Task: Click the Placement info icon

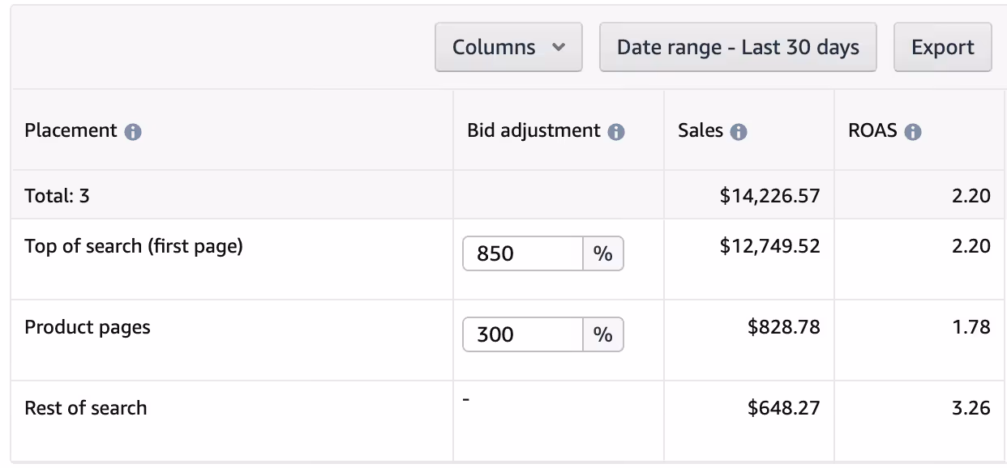Action: click(133, 131)
